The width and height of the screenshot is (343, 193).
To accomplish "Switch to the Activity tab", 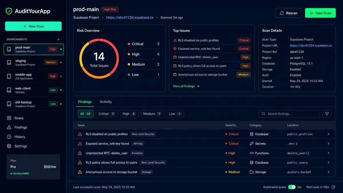I will (x=106, y=102).
